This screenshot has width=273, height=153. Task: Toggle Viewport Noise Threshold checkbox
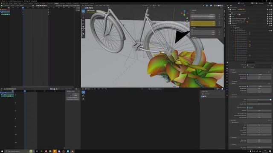(247, 75)
